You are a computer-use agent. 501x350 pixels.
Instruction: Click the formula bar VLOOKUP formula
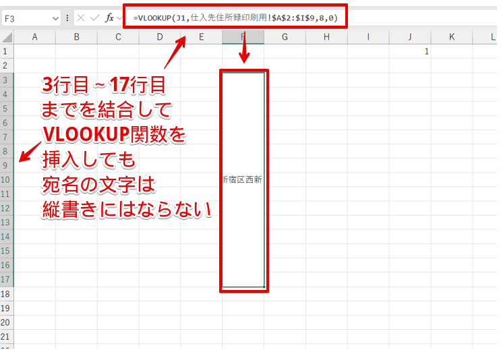point(235,18)
